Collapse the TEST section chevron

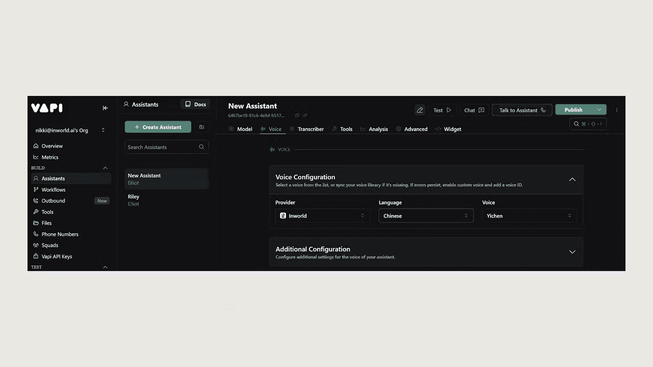(105, 267)
